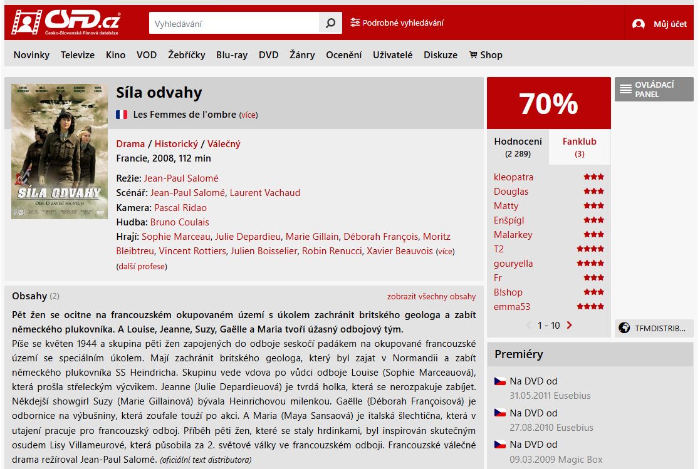Show další profese credits
The width and height of the screenshot is (700, 469).
click(142, 266)
